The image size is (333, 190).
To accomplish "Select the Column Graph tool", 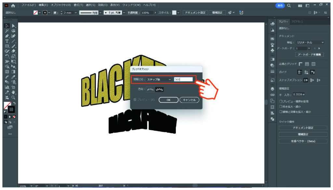I will 7,87.
